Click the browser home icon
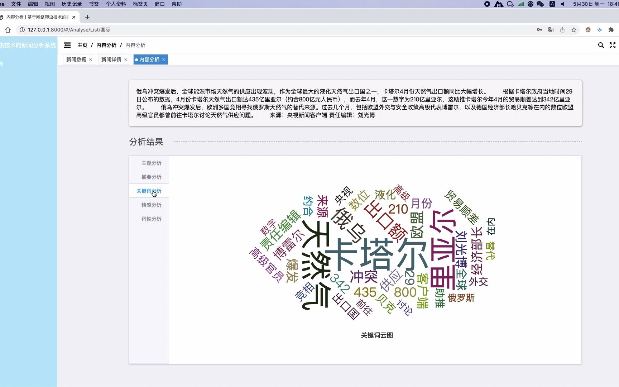The width and height of the screenshot is (619, 387). pyautogui.click(x=8, y=30)
